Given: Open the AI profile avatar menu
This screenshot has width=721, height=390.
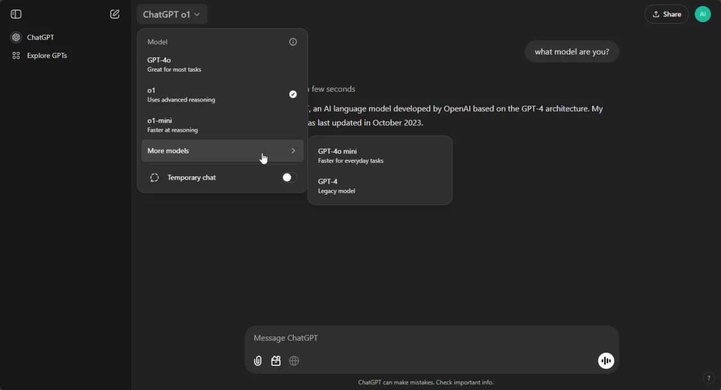Looking at the screenshot, I should click(x=703, y=14).
